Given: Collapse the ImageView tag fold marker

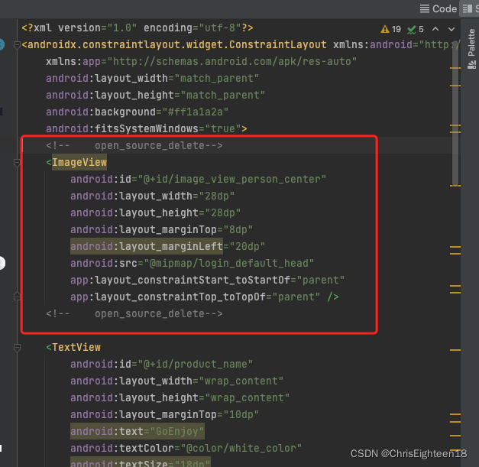Looking at the screenshot, I should (x=17, y=163).
